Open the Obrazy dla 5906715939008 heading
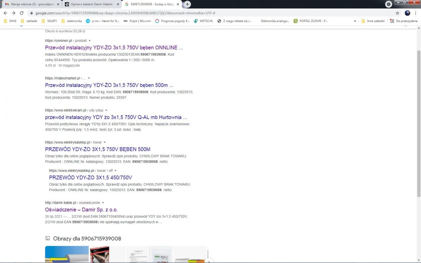This screenshot has width=421, height=263. [87, 239]
